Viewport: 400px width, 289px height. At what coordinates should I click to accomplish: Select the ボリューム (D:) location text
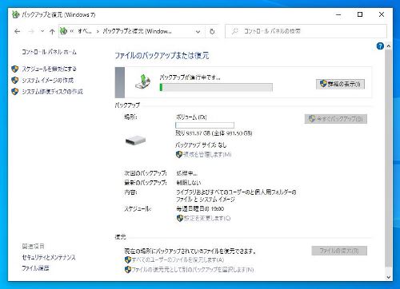pos(191,117)
